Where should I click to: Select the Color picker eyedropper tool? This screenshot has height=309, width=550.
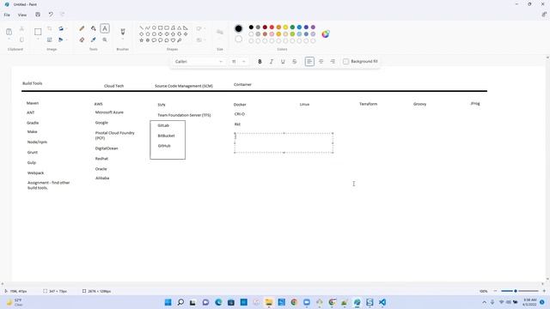coord(94,40)
